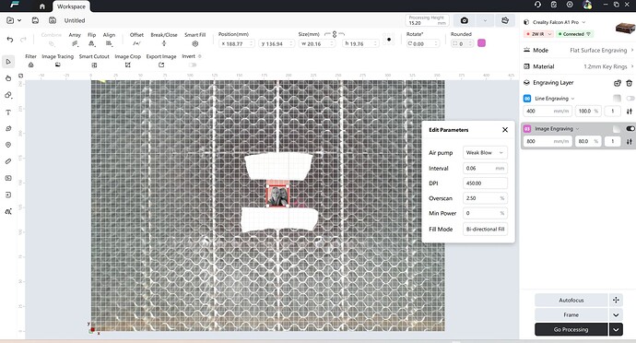The image size is (636, 343).
Task: Disable the Image Engraving layer toggle
Action: click(x=630, y=129)
